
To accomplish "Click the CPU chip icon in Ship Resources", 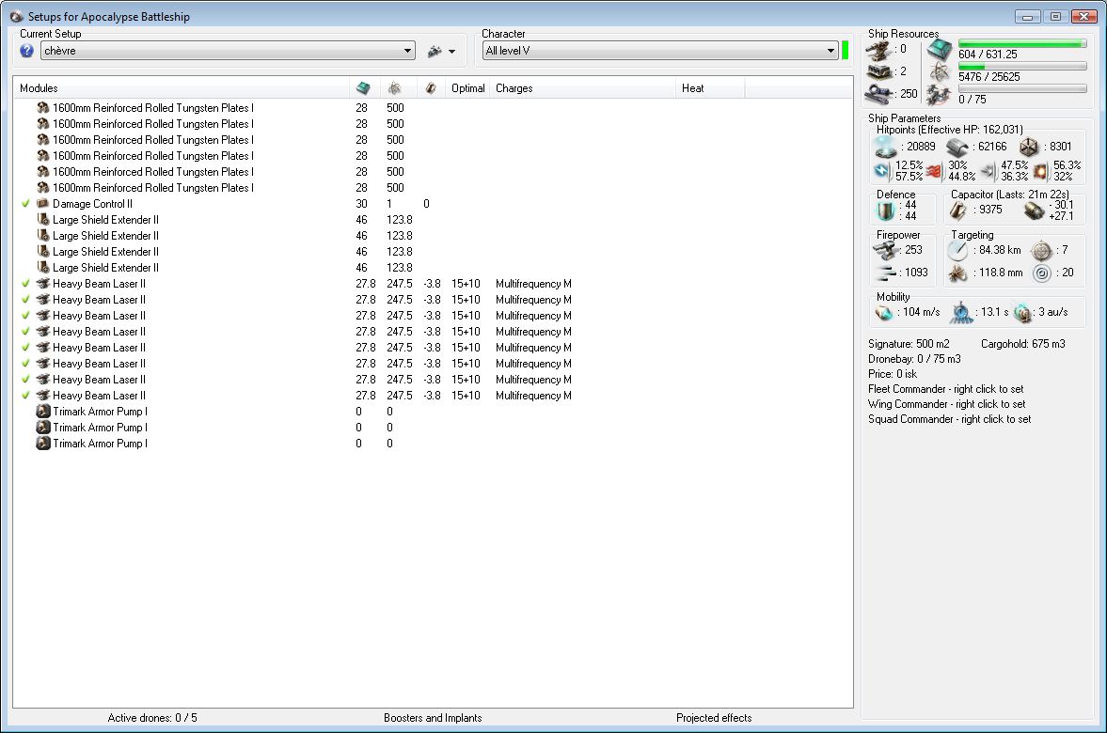I will pyautogui.click(x=940, y=50).
